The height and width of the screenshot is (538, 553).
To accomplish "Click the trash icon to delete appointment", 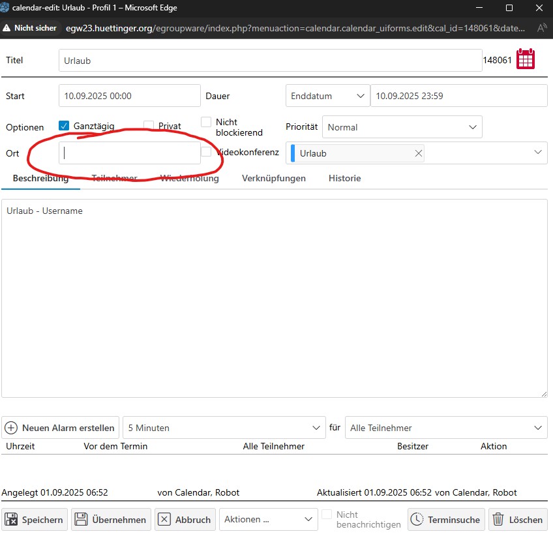I will (x=498, y=520).
